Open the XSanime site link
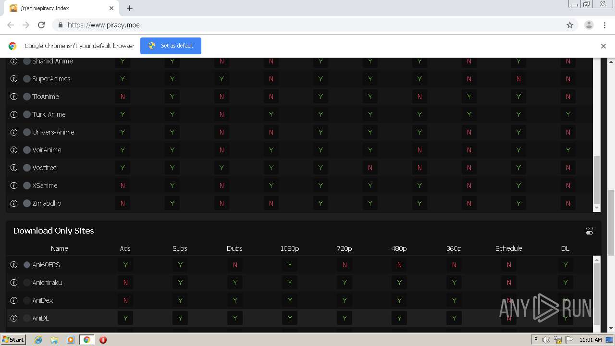This screenshot has height=346, width=615. pyautogui.click(x=45, y=185)
